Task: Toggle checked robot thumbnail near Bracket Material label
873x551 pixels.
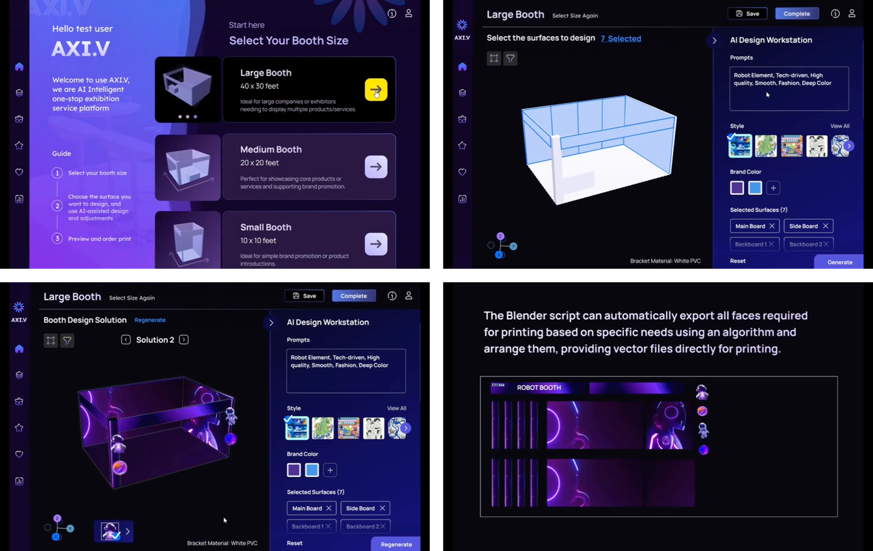Action: [x=110, y=531]
